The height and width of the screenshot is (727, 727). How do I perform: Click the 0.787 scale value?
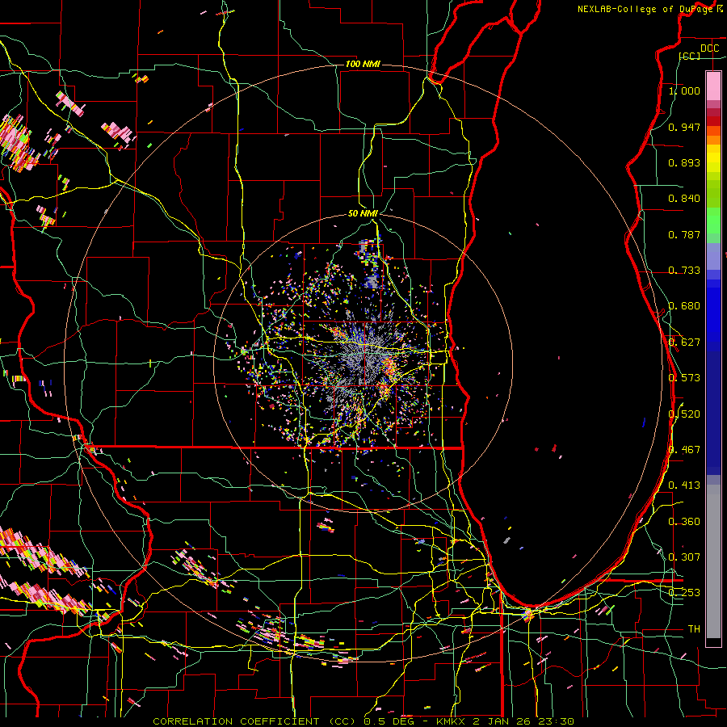(x=684, y=234)
